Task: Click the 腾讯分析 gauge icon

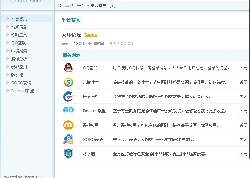Action: click(x=68, y=96)
